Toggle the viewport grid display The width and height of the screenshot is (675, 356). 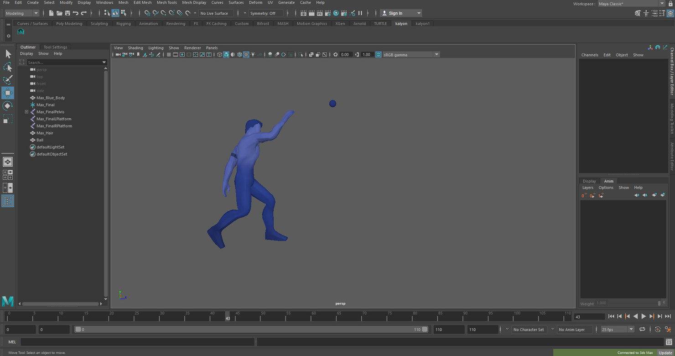(169, 55)
